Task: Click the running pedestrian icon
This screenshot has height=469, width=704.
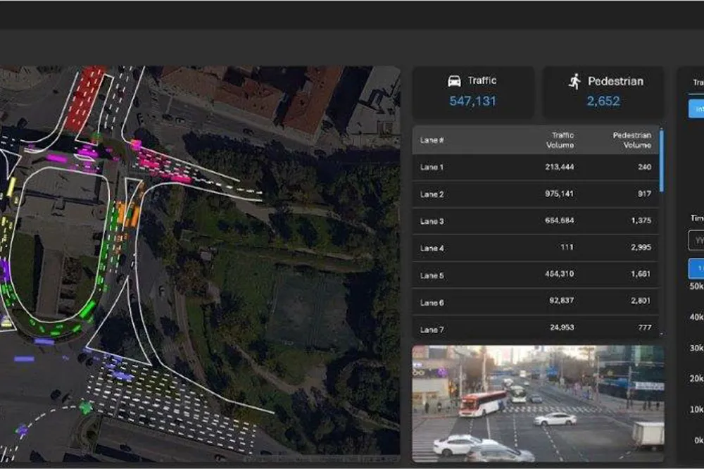Action: click(575, 81)
